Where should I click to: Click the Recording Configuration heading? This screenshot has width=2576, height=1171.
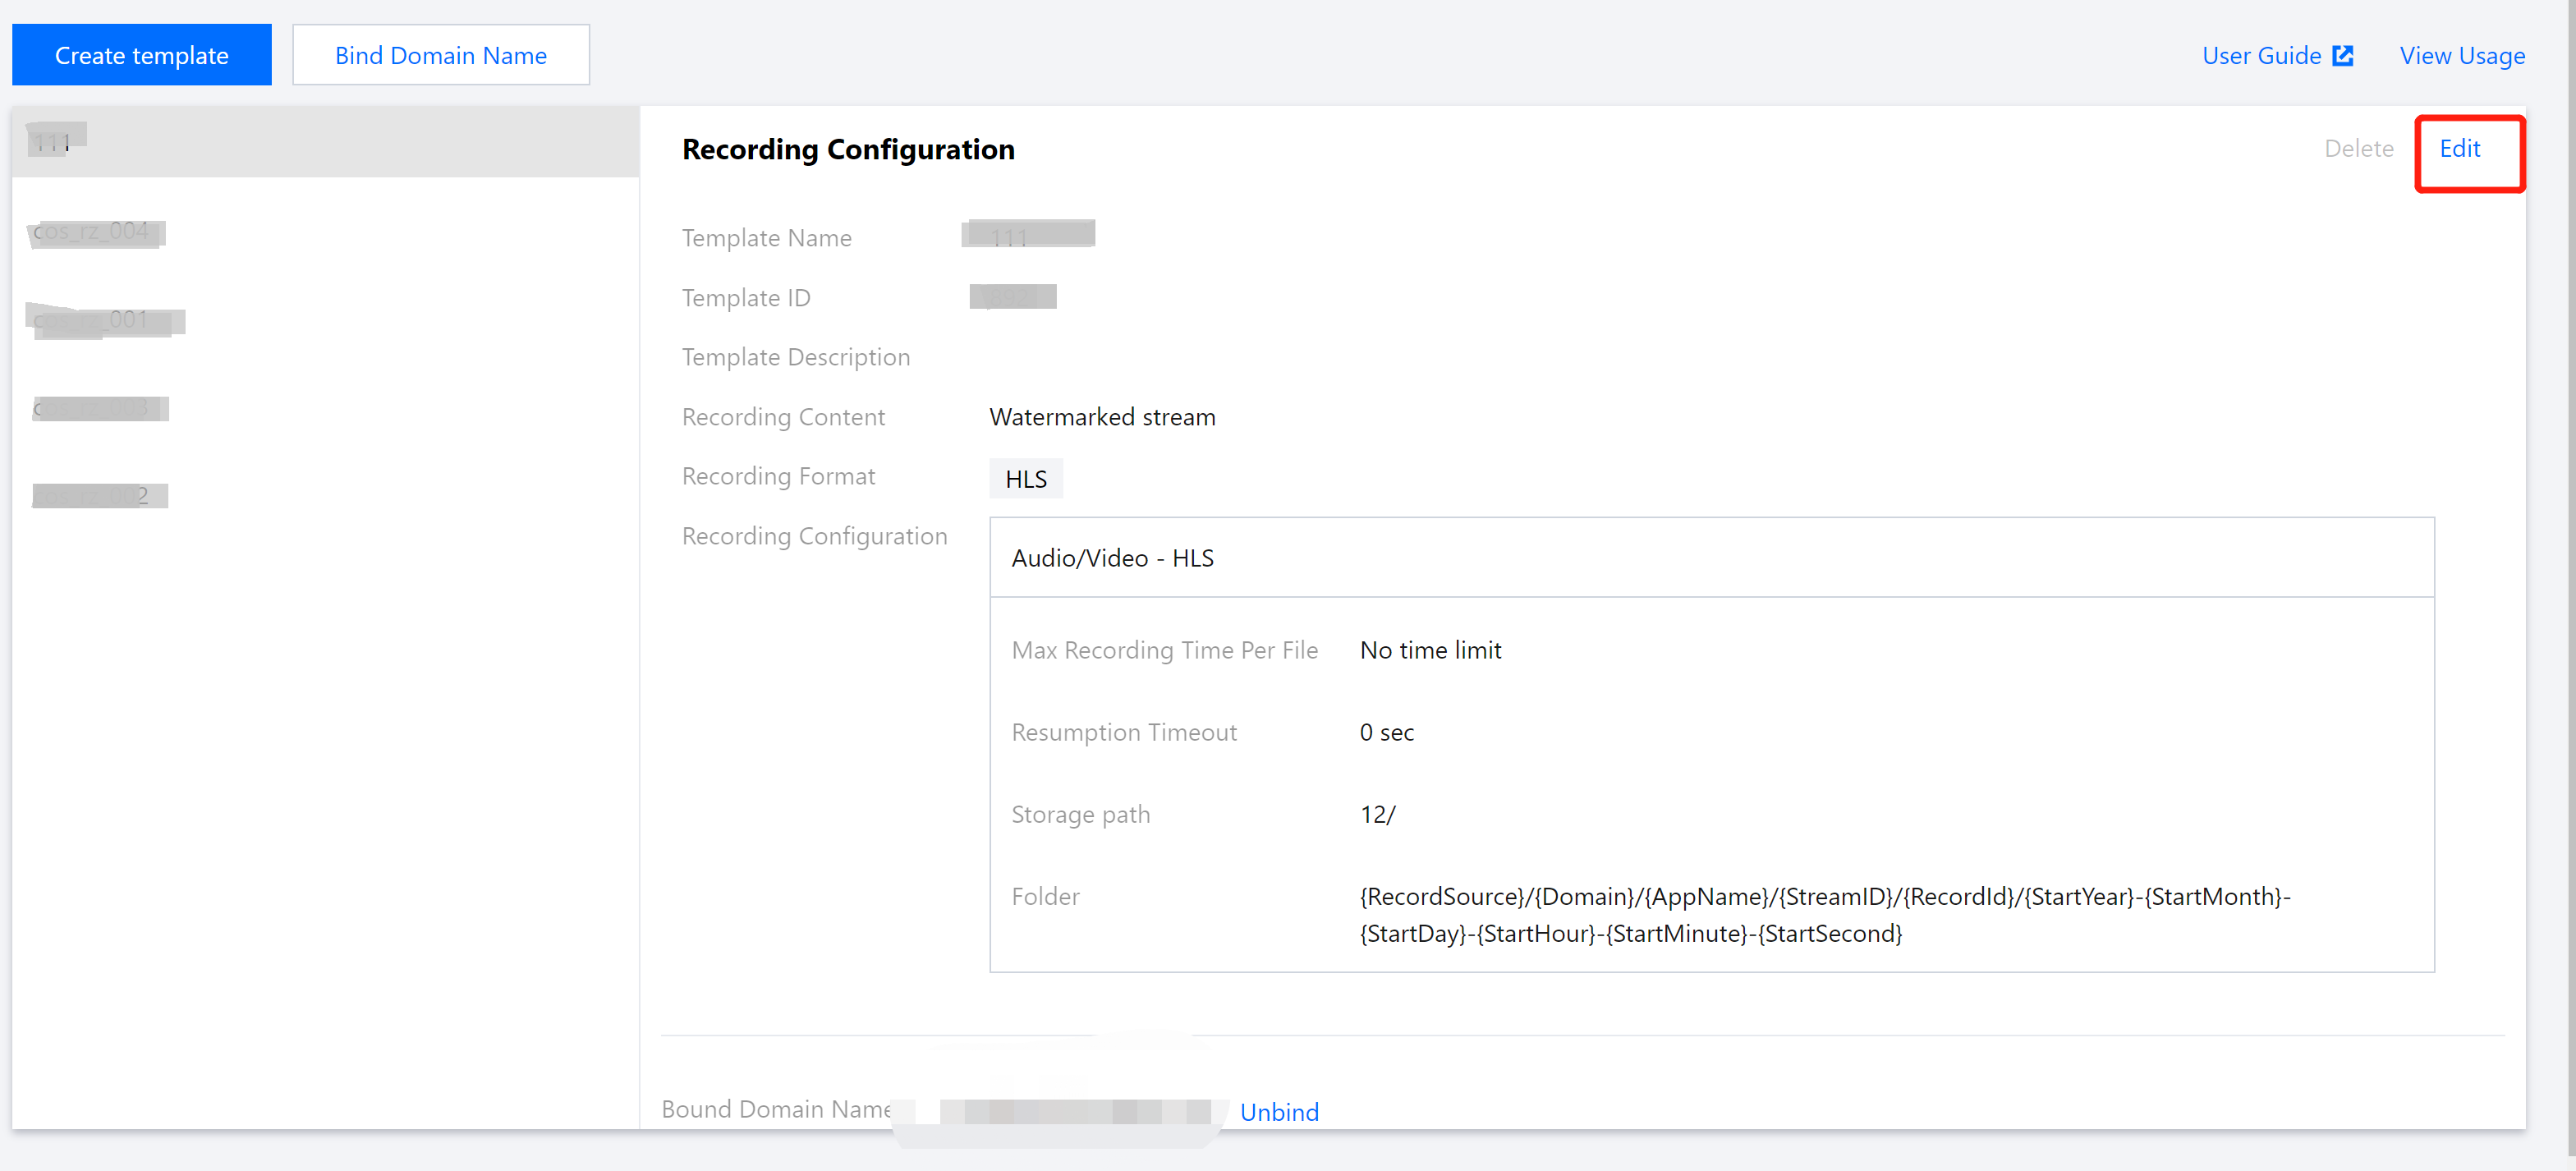point(848,149)
